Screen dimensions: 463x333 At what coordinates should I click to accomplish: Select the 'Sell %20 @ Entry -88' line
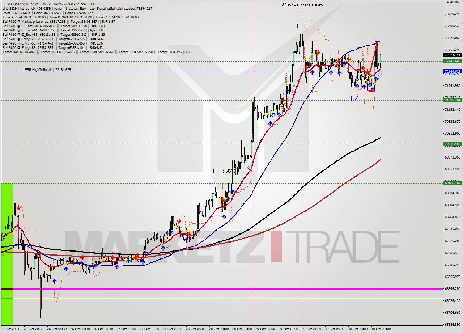point(52,48)
